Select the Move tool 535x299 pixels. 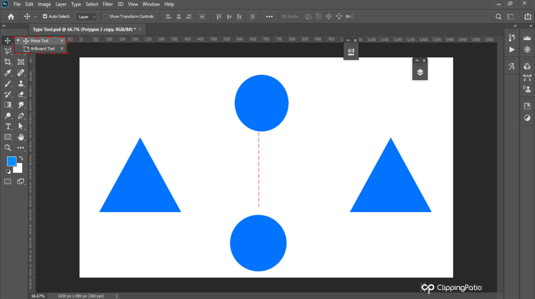7,40
